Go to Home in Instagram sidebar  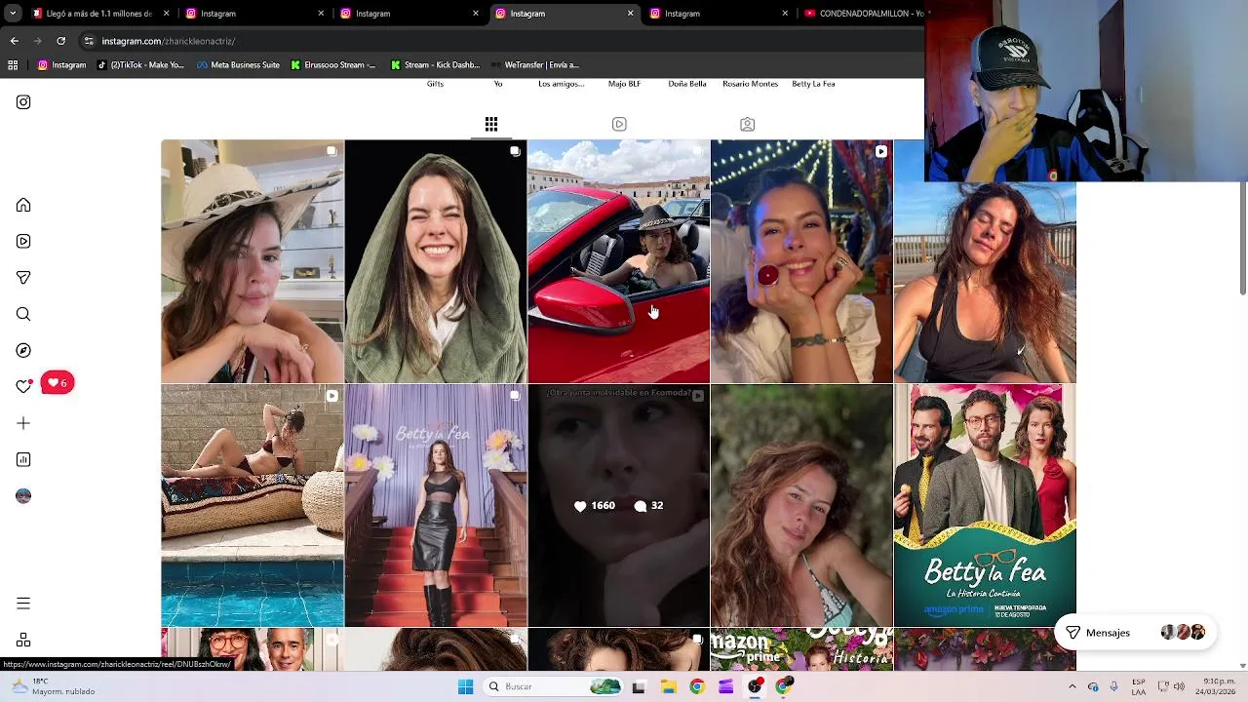[23, 206]
